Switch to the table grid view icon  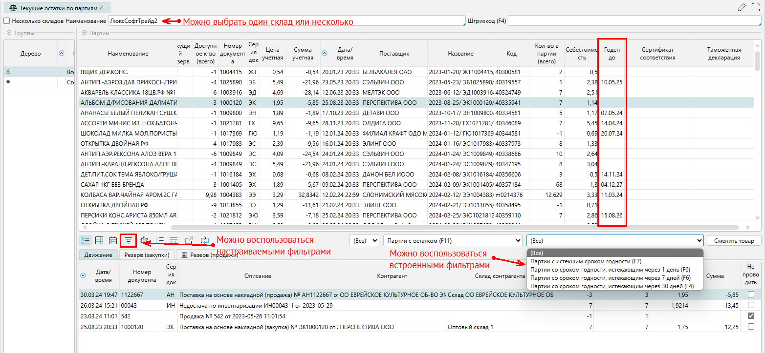tap(99, 240)
